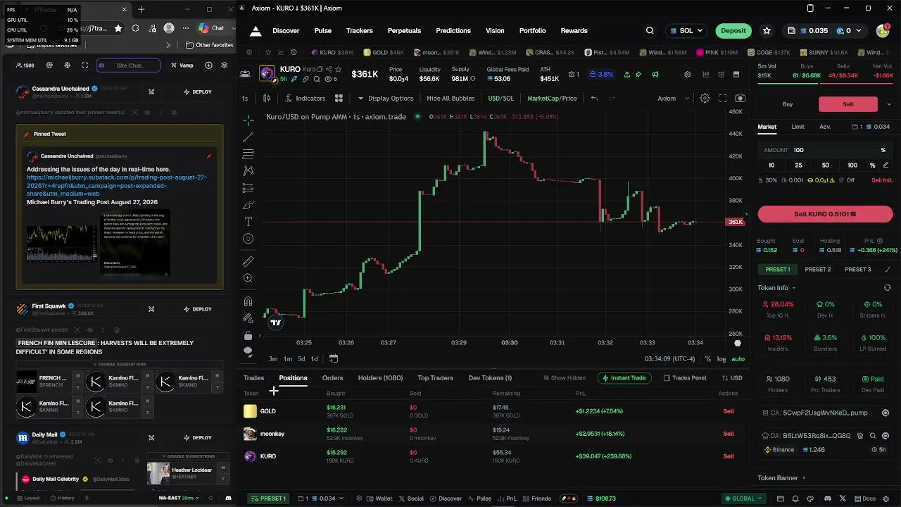Edit the amount preset values pencil icon
Viewport: 901px width, 507px height.
[886, 165]
